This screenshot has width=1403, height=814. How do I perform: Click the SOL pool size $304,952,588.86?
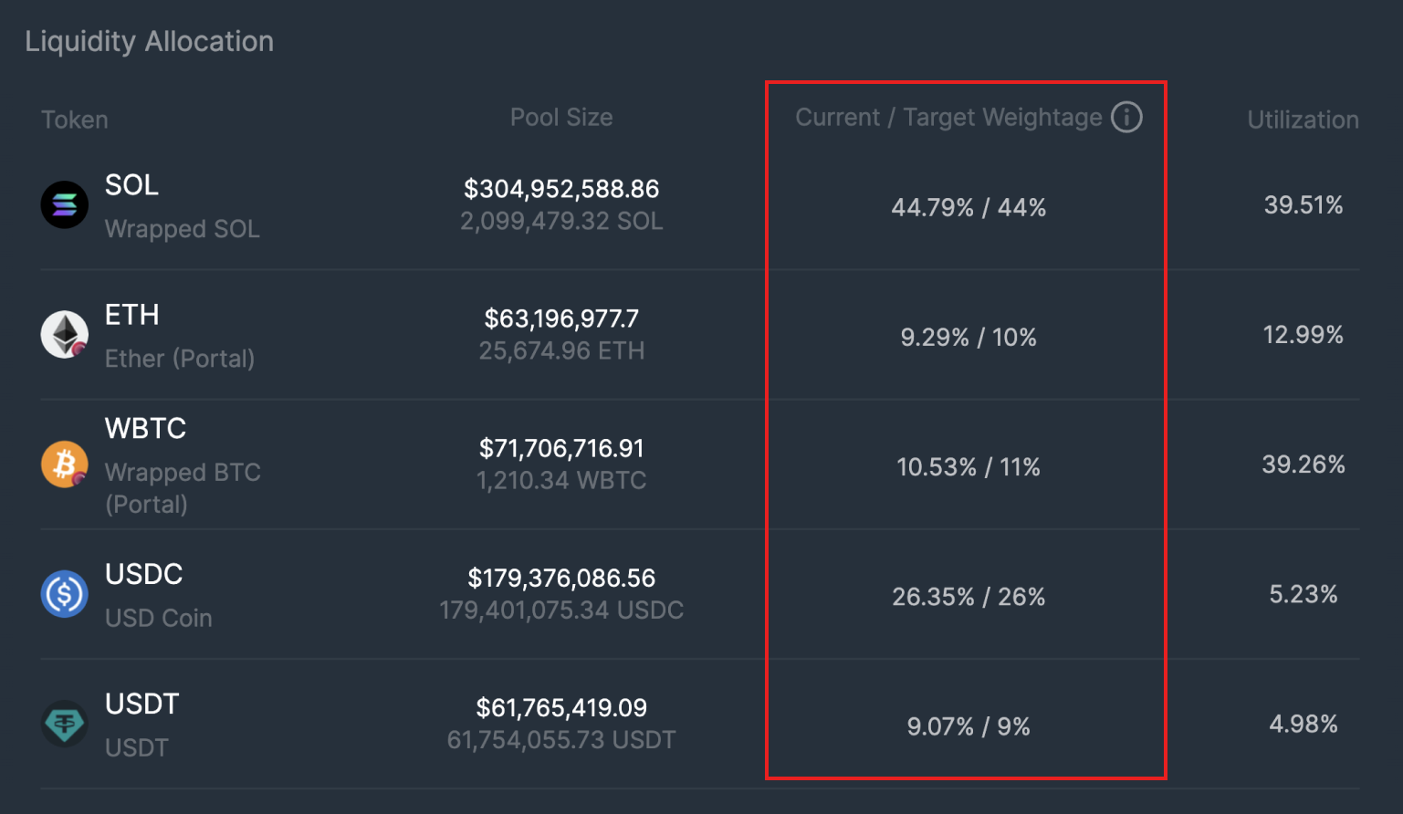click(561, 189)
